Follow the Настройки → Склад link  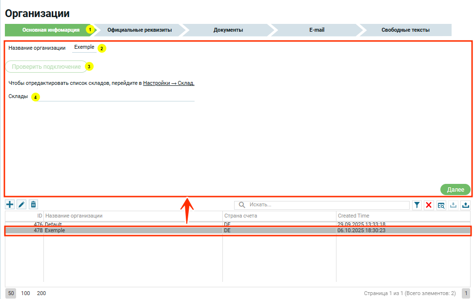click(x=169, y=83)
